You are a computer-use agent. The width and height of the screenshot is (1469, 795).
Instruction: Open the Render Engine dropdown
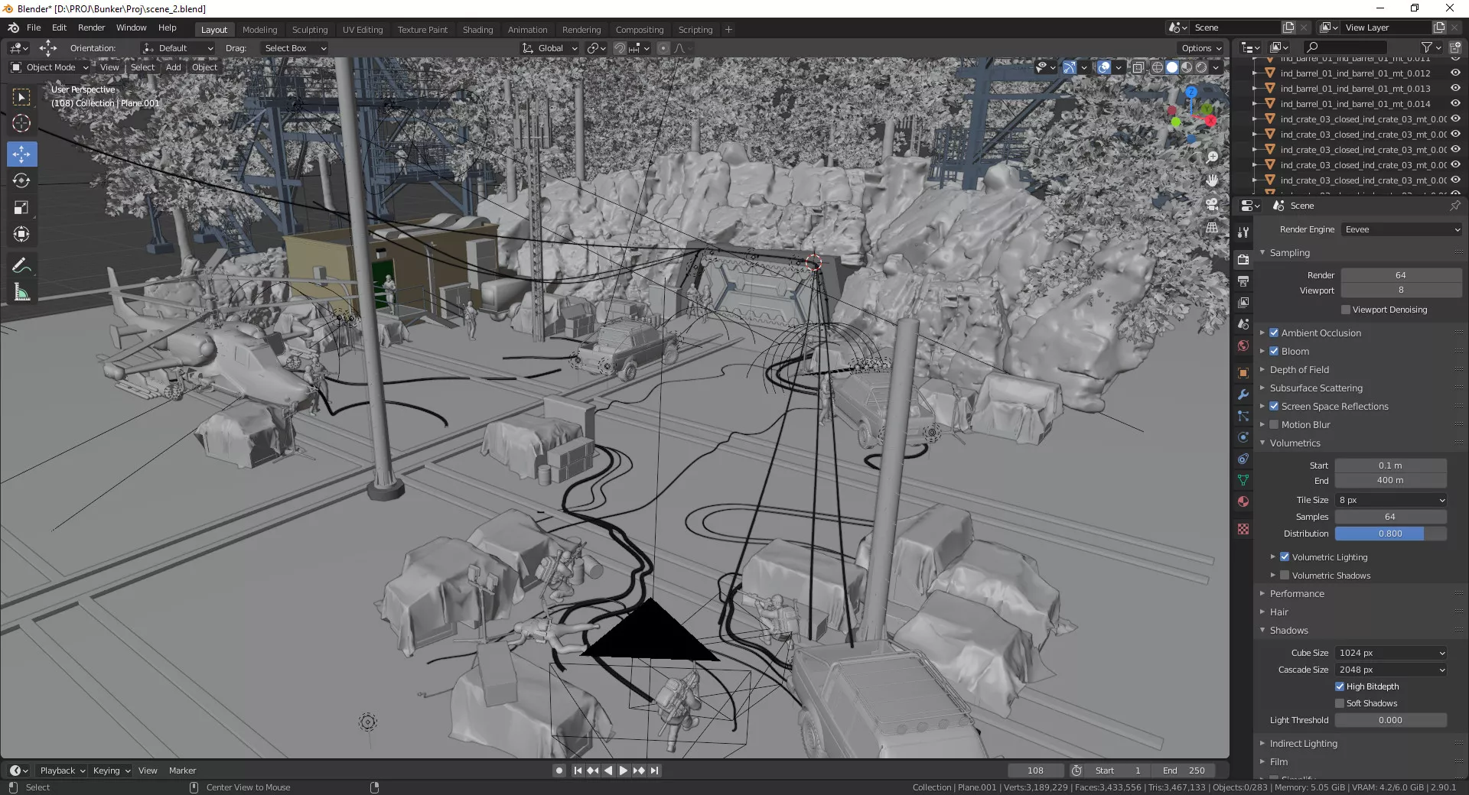coord(1402,229)
